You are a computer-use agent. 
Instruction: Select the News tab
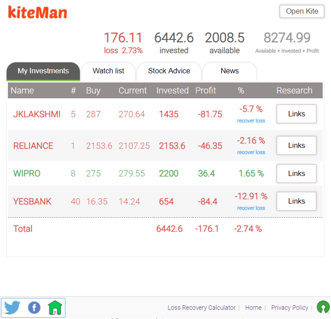point(230,71)
